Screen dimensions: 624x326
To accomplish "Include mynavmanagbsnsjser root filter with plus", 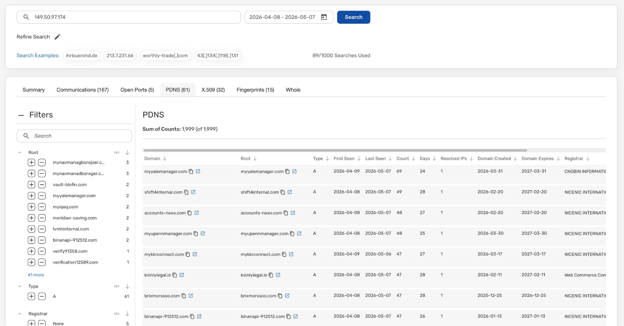I will click(x=31, y=162).
